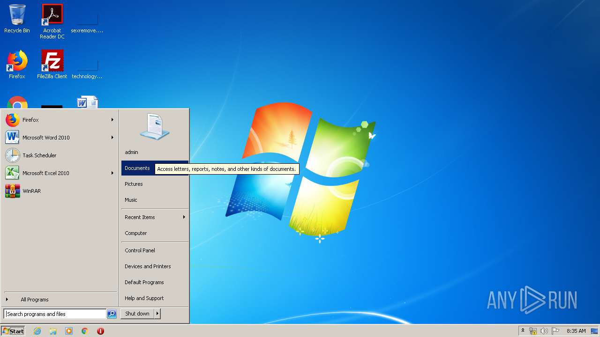
Task: Click the volume speaker tray icon
Action: [x=544, y=331]
